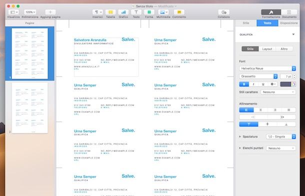This screenshot has height=196, width=305.
Task: Center-align text in Allineamento
Action: coord(260,110)
